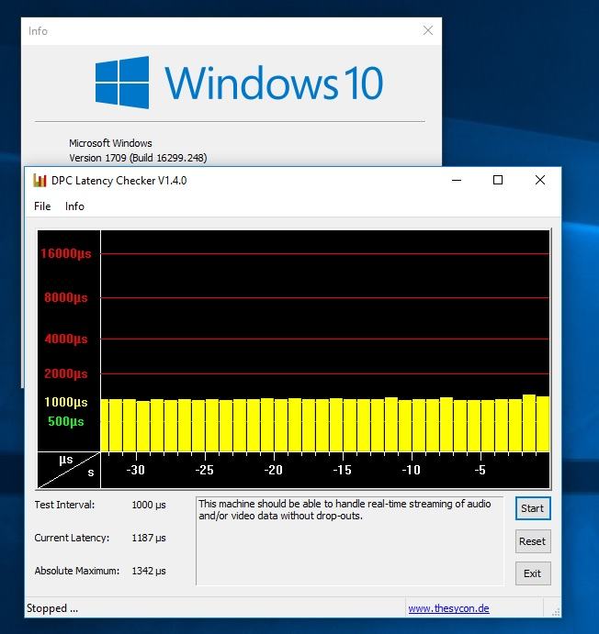
Task: Click the -30 seconds time axis label
Action: point(136,470)
